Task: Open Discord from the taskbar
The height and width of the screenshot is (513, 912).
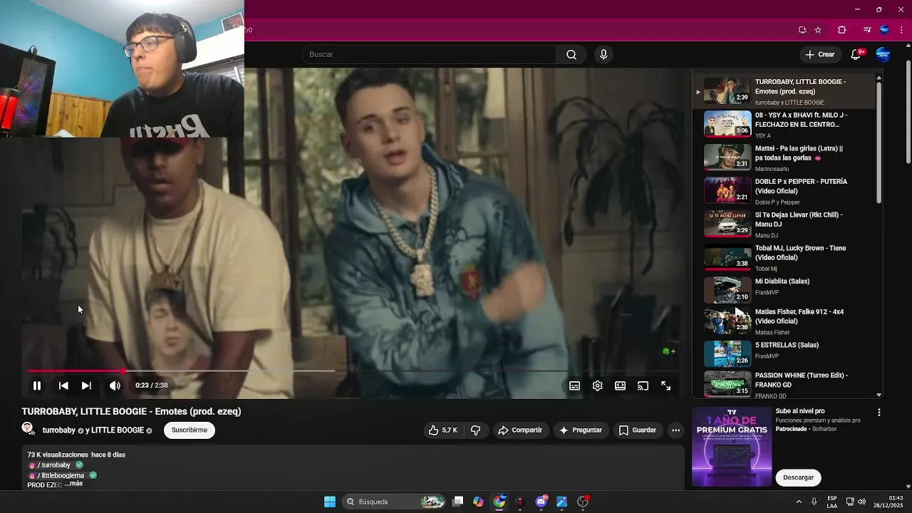Action: (x=541, y=502)
